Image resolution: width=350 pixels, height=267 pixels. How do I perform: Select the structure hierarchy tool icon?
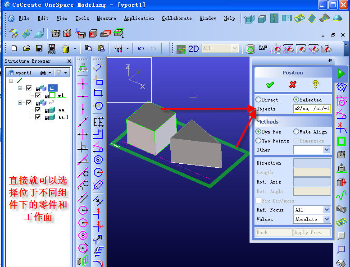coord(83,68)
